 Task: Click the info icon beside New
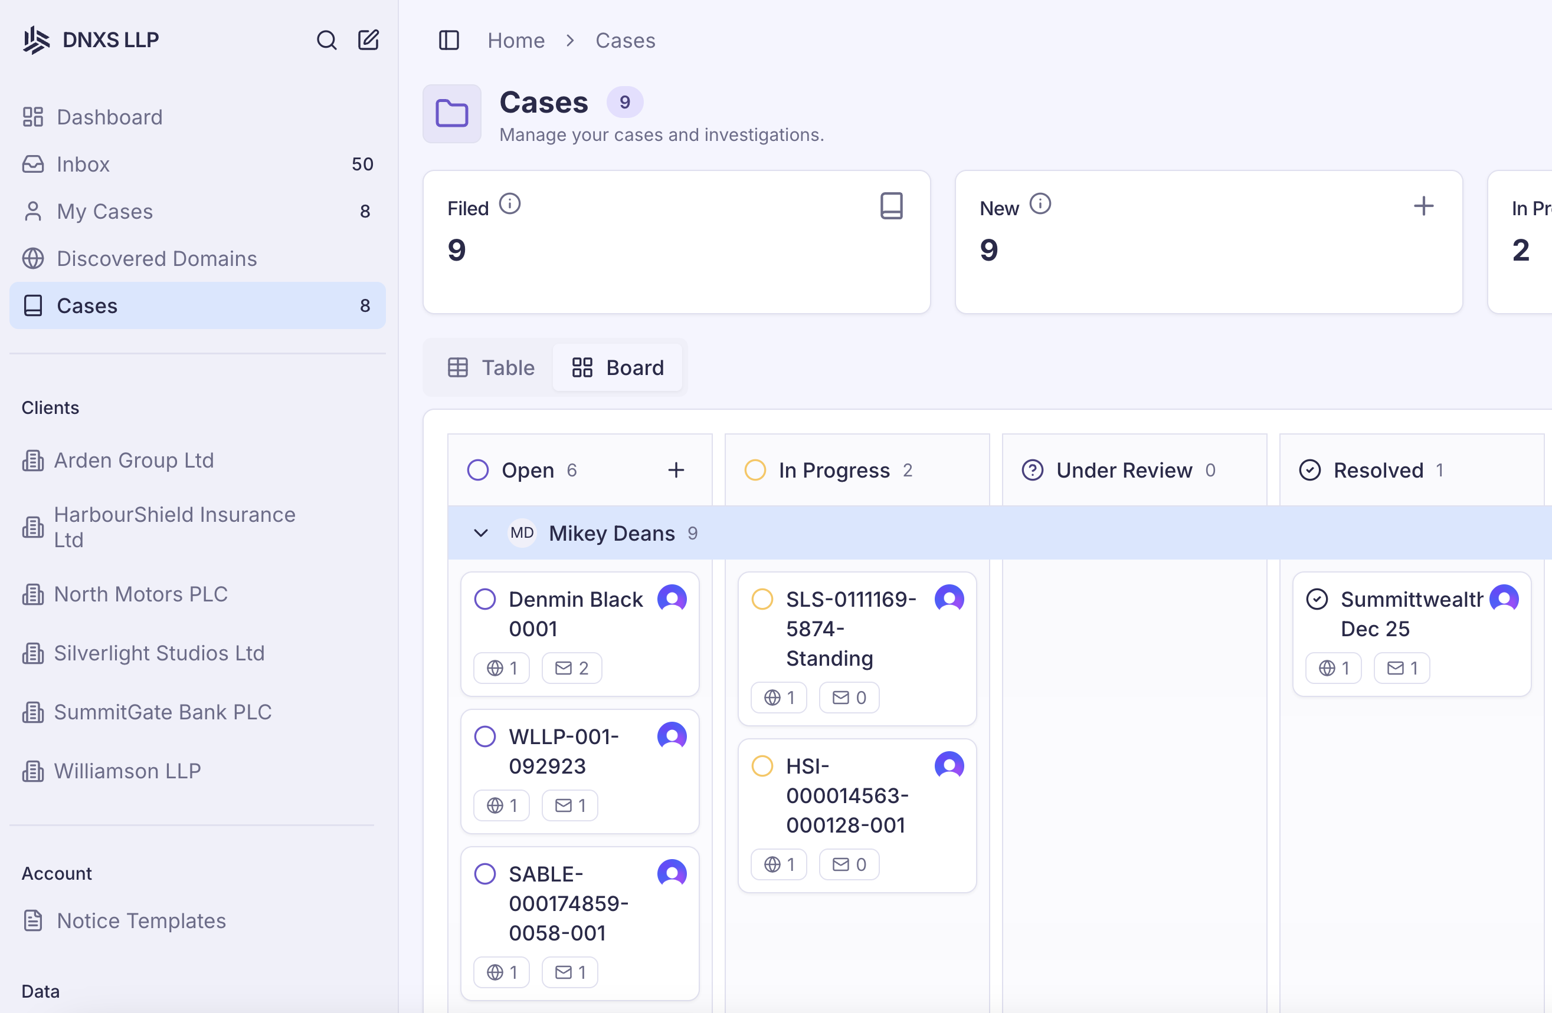[x=1040, y=205]
